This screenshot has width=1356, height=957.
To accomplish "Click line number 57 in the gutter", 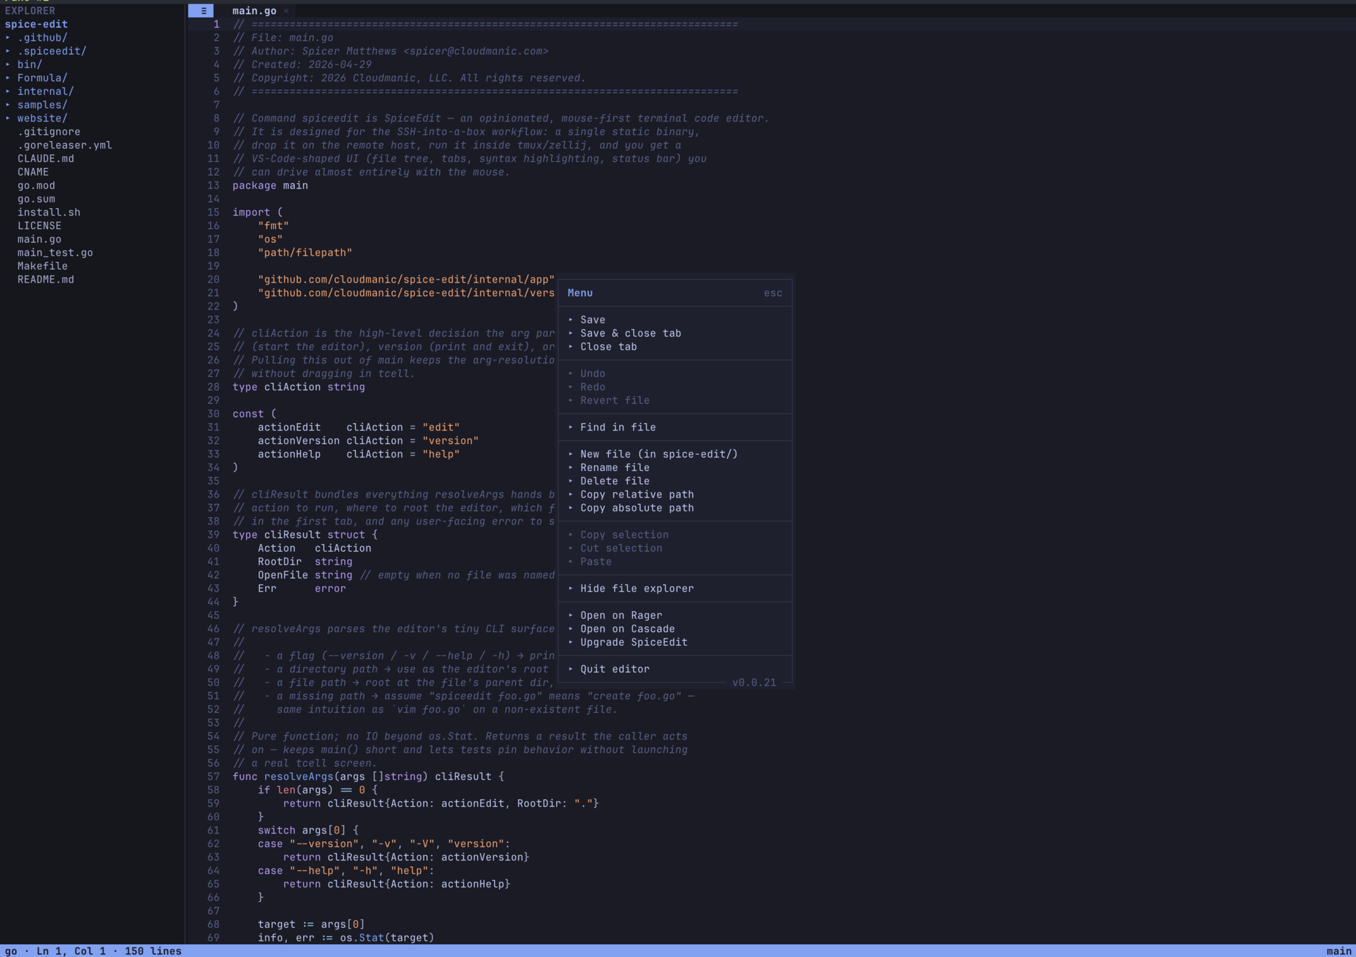I will (x=214, y=777).
